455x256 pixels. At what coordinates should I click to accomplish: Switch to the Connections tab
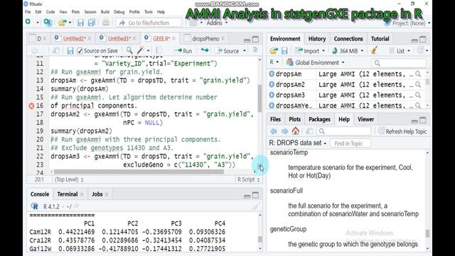pyautogui.click(x=348, y=38)
